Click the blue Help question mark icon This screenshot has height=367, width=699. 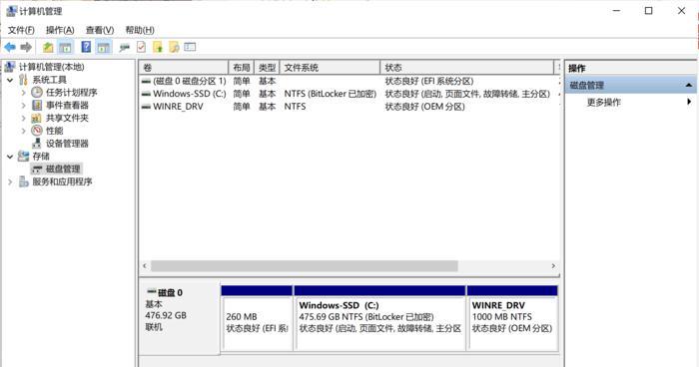(x=86, y=47)
